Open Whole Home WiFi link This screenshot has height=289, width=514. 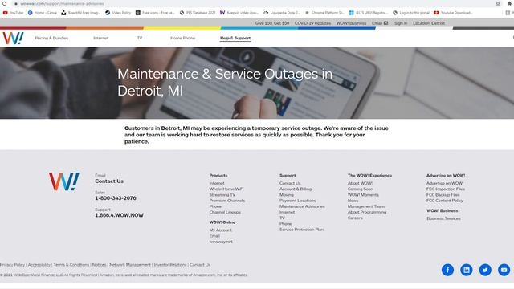coord(226,189)
